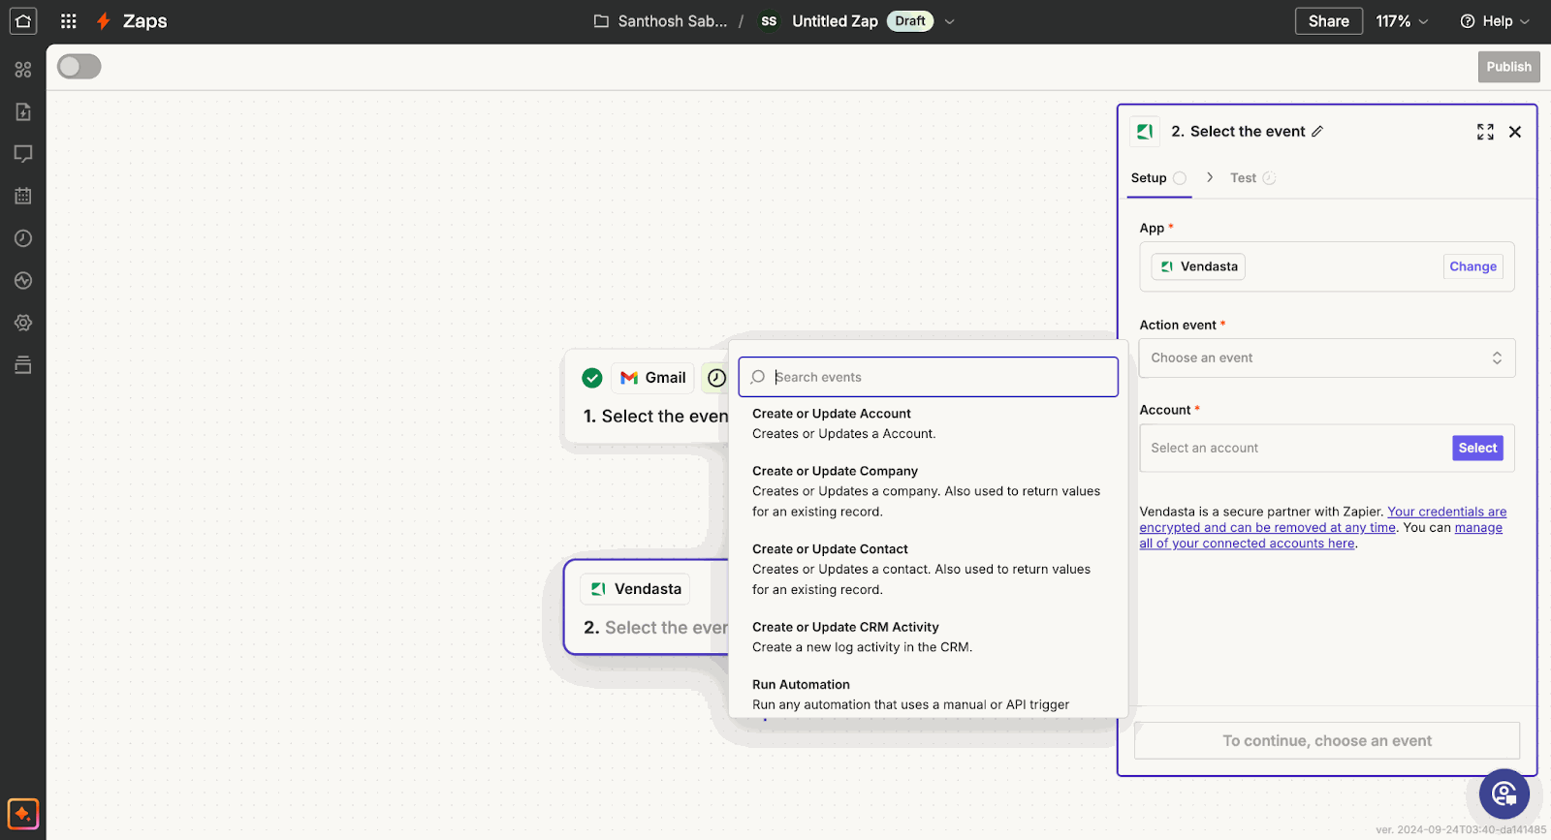
Task: Open the apps grid launcher icon
Action: point(68,20)
